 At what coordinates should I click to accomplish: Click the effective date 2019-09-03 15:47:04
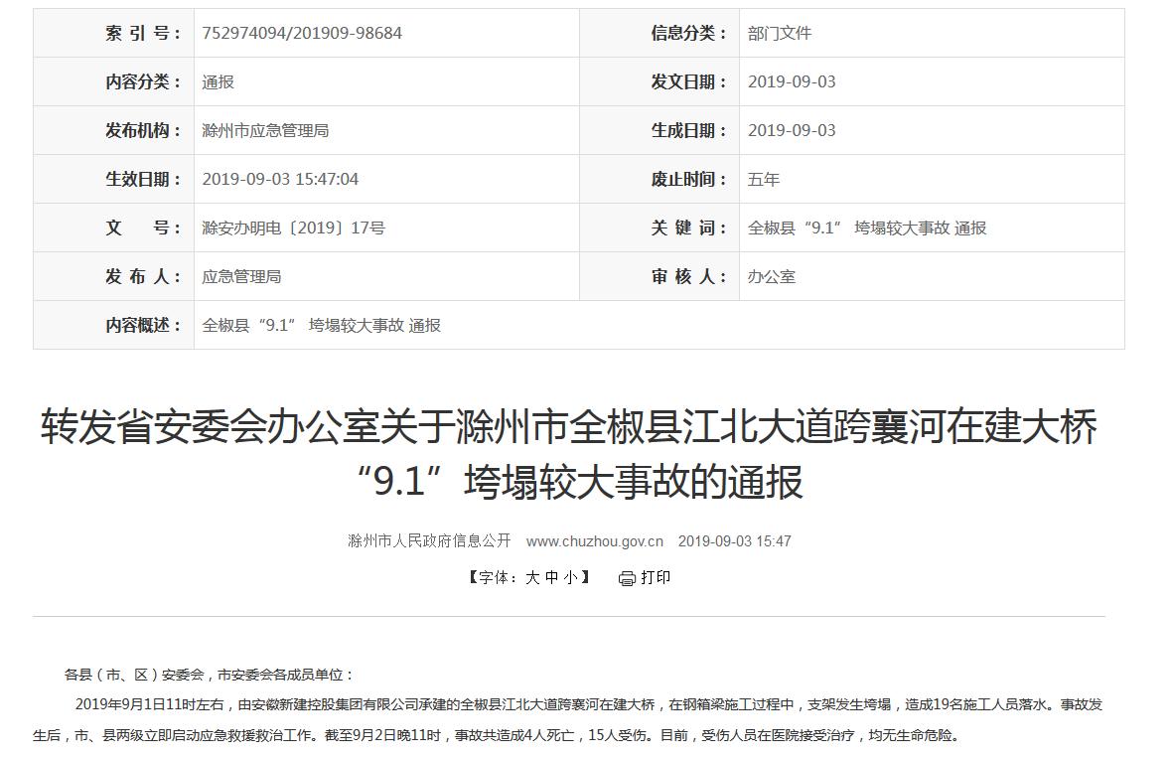(280, 179)
